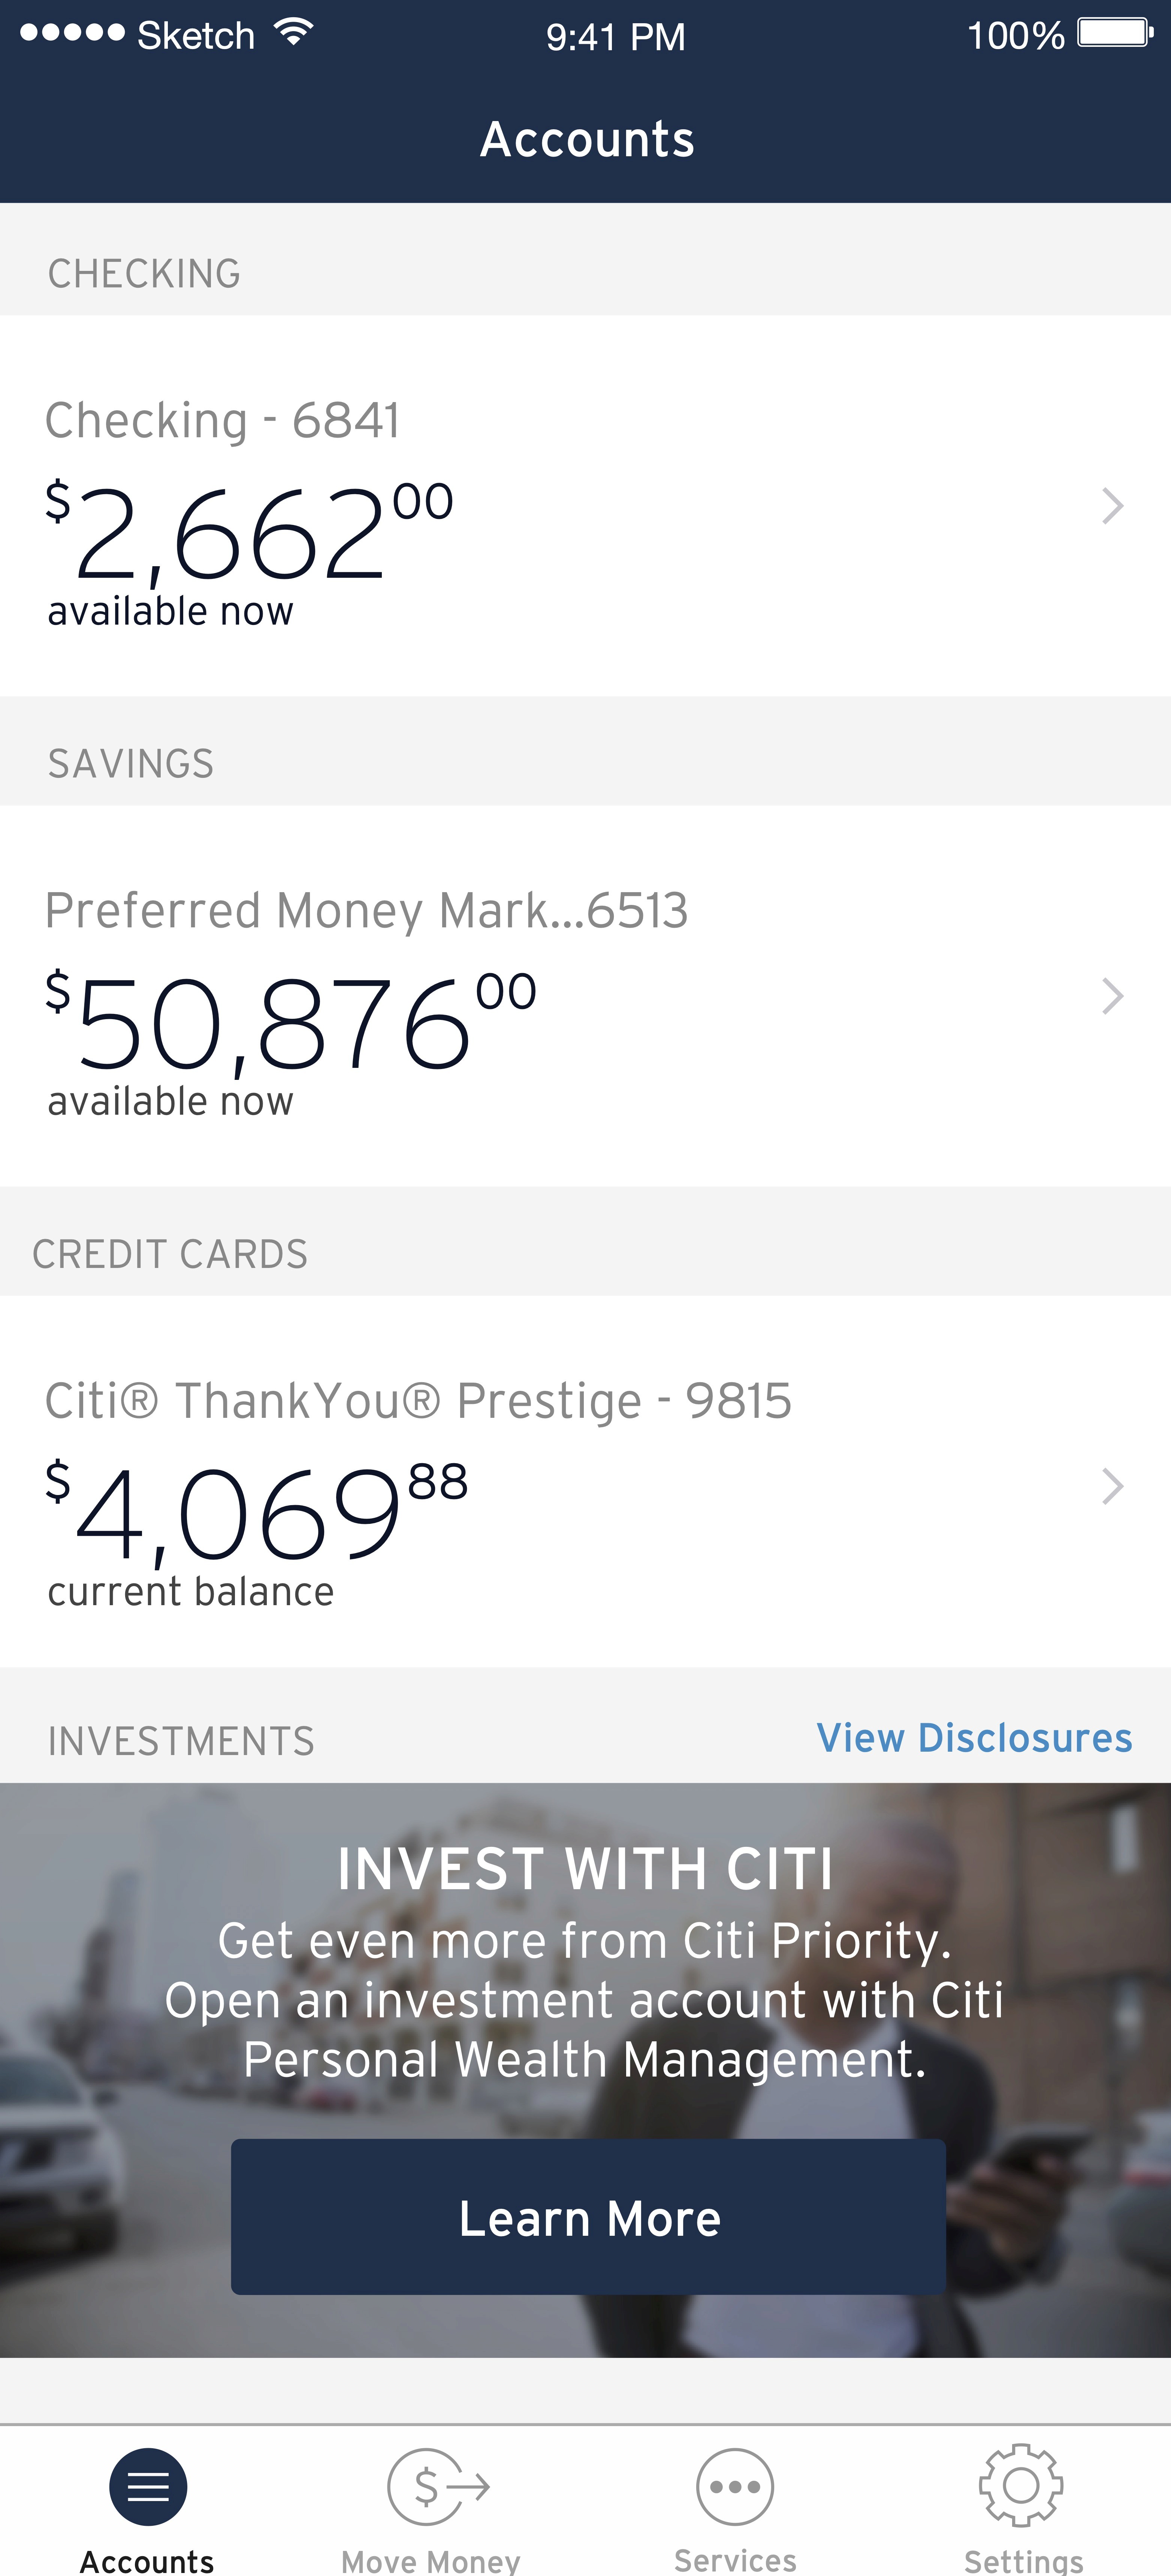Open the Move Money dollar-arrow icon
The width and height of the screenshot is (1171, 2576).
[438, 2486]
